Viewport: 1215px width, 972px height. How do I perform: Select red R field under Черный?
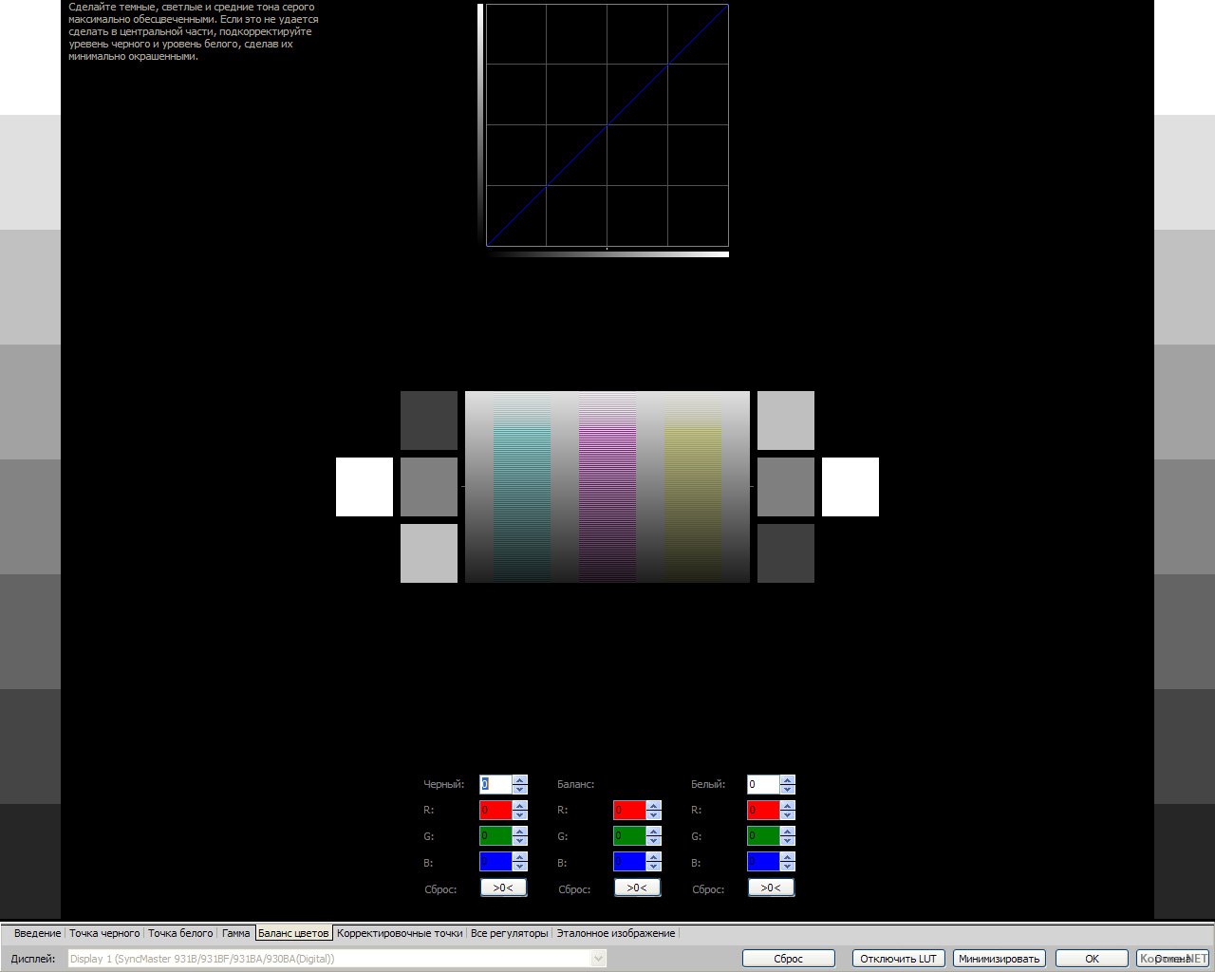(495, 810)
